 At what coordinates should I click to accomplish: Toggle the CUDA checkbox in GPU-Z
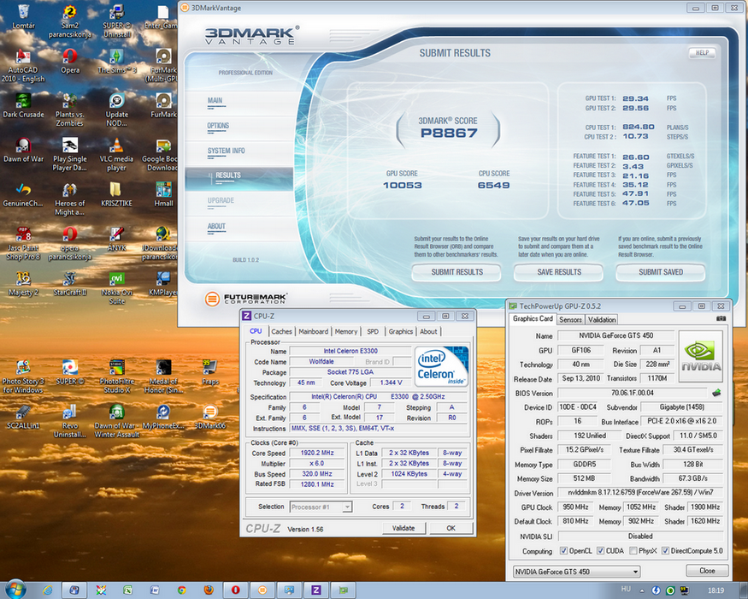point(600,551)
